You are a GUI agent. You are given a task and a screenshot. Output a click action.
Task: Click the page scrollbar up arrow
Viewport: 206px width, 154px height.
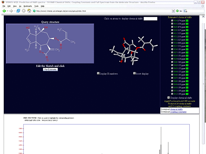point(203,16)
